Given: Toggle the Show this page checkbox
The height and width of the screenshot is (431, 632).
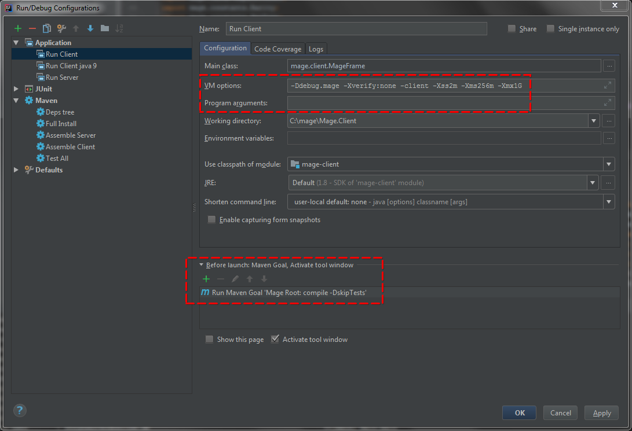Looking at the screenshot, I should [x=209, y=339].
